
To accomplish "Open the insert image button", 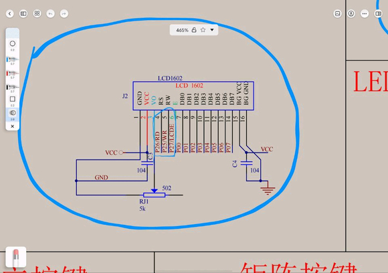I will point(338,13).
